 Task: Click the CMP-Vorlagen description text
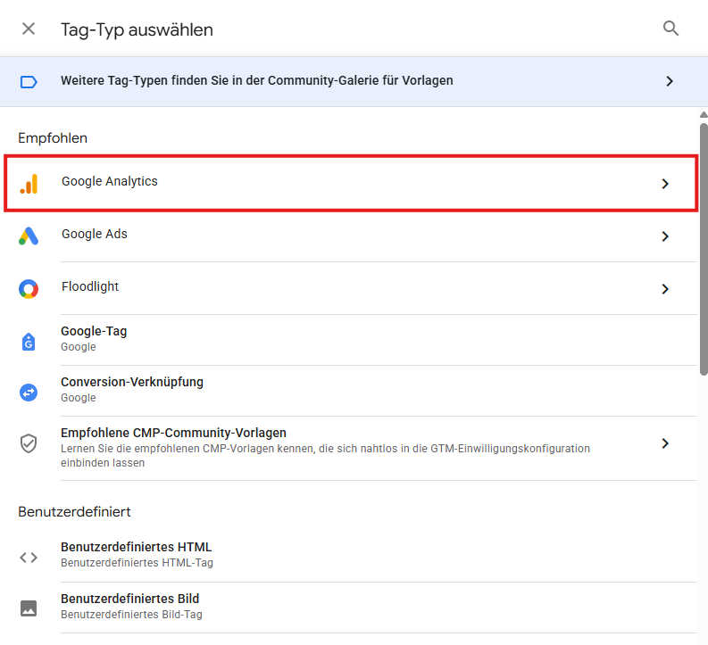pyautogui.click(x=325, y=456)
